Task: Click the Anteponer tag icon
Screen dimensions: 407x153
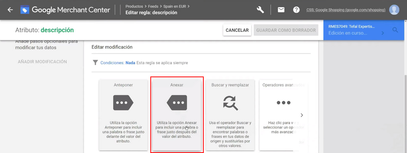Action: [123, 103]
